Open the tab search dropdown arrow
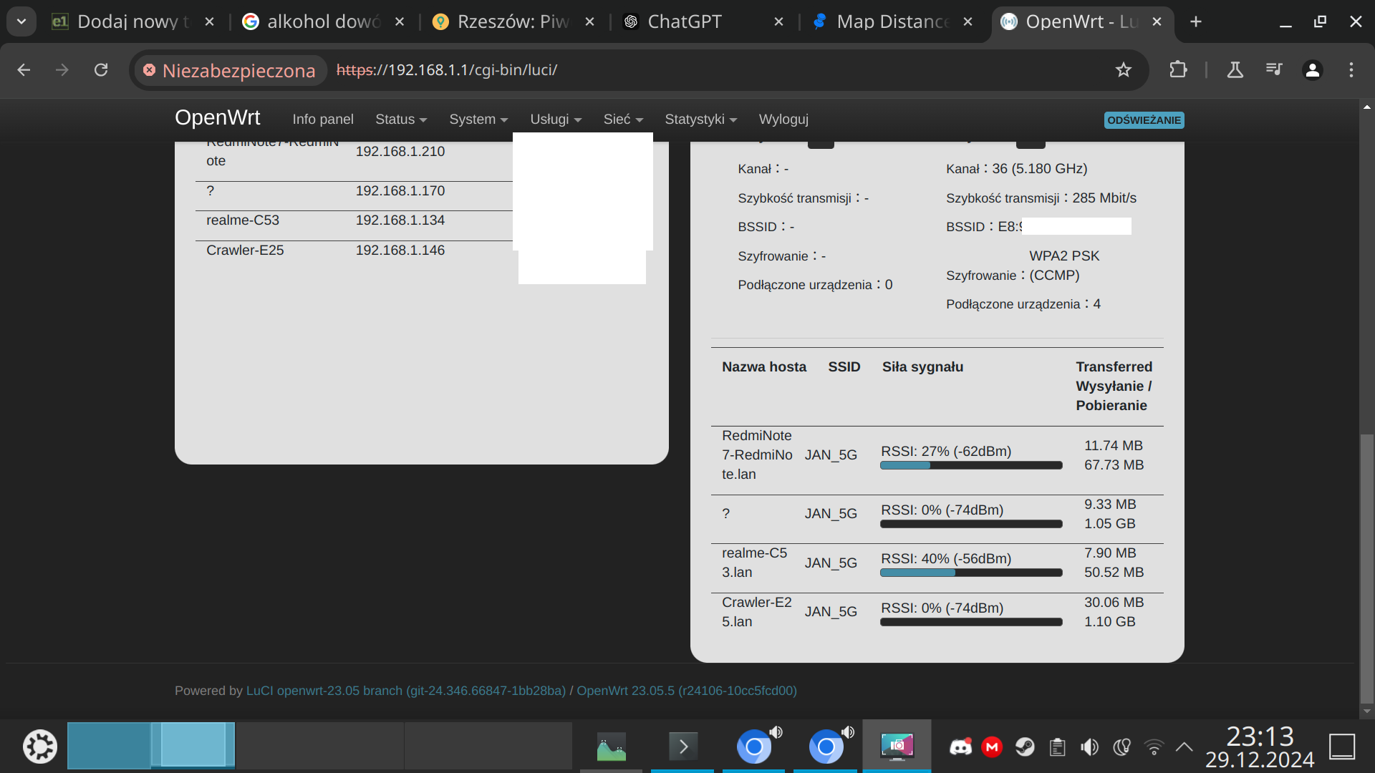Viewport: 1375px width, 773px height. click(21, 21)
